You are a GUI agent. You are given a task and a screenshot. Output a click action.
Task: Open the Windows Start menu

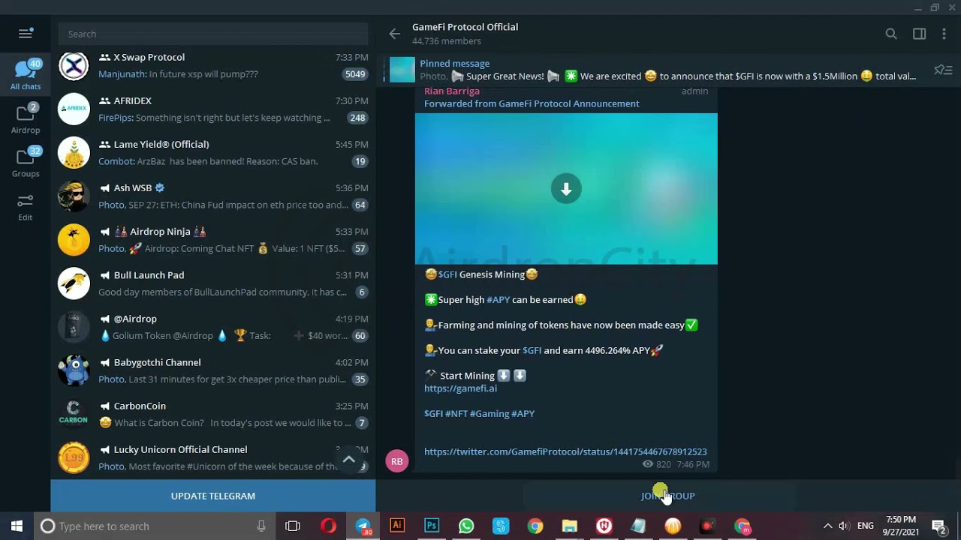click(x=17, y=526)
